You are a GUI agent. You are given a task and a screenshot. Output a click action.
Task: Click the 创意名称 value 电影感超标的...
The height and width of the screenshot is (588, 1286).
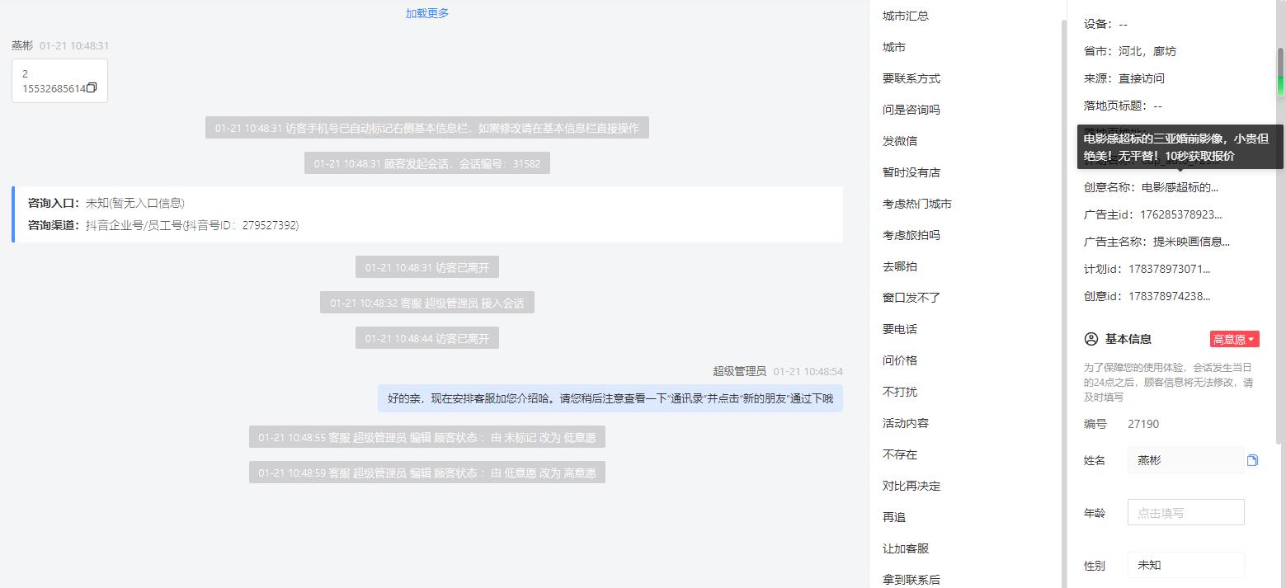[1180, 187]
